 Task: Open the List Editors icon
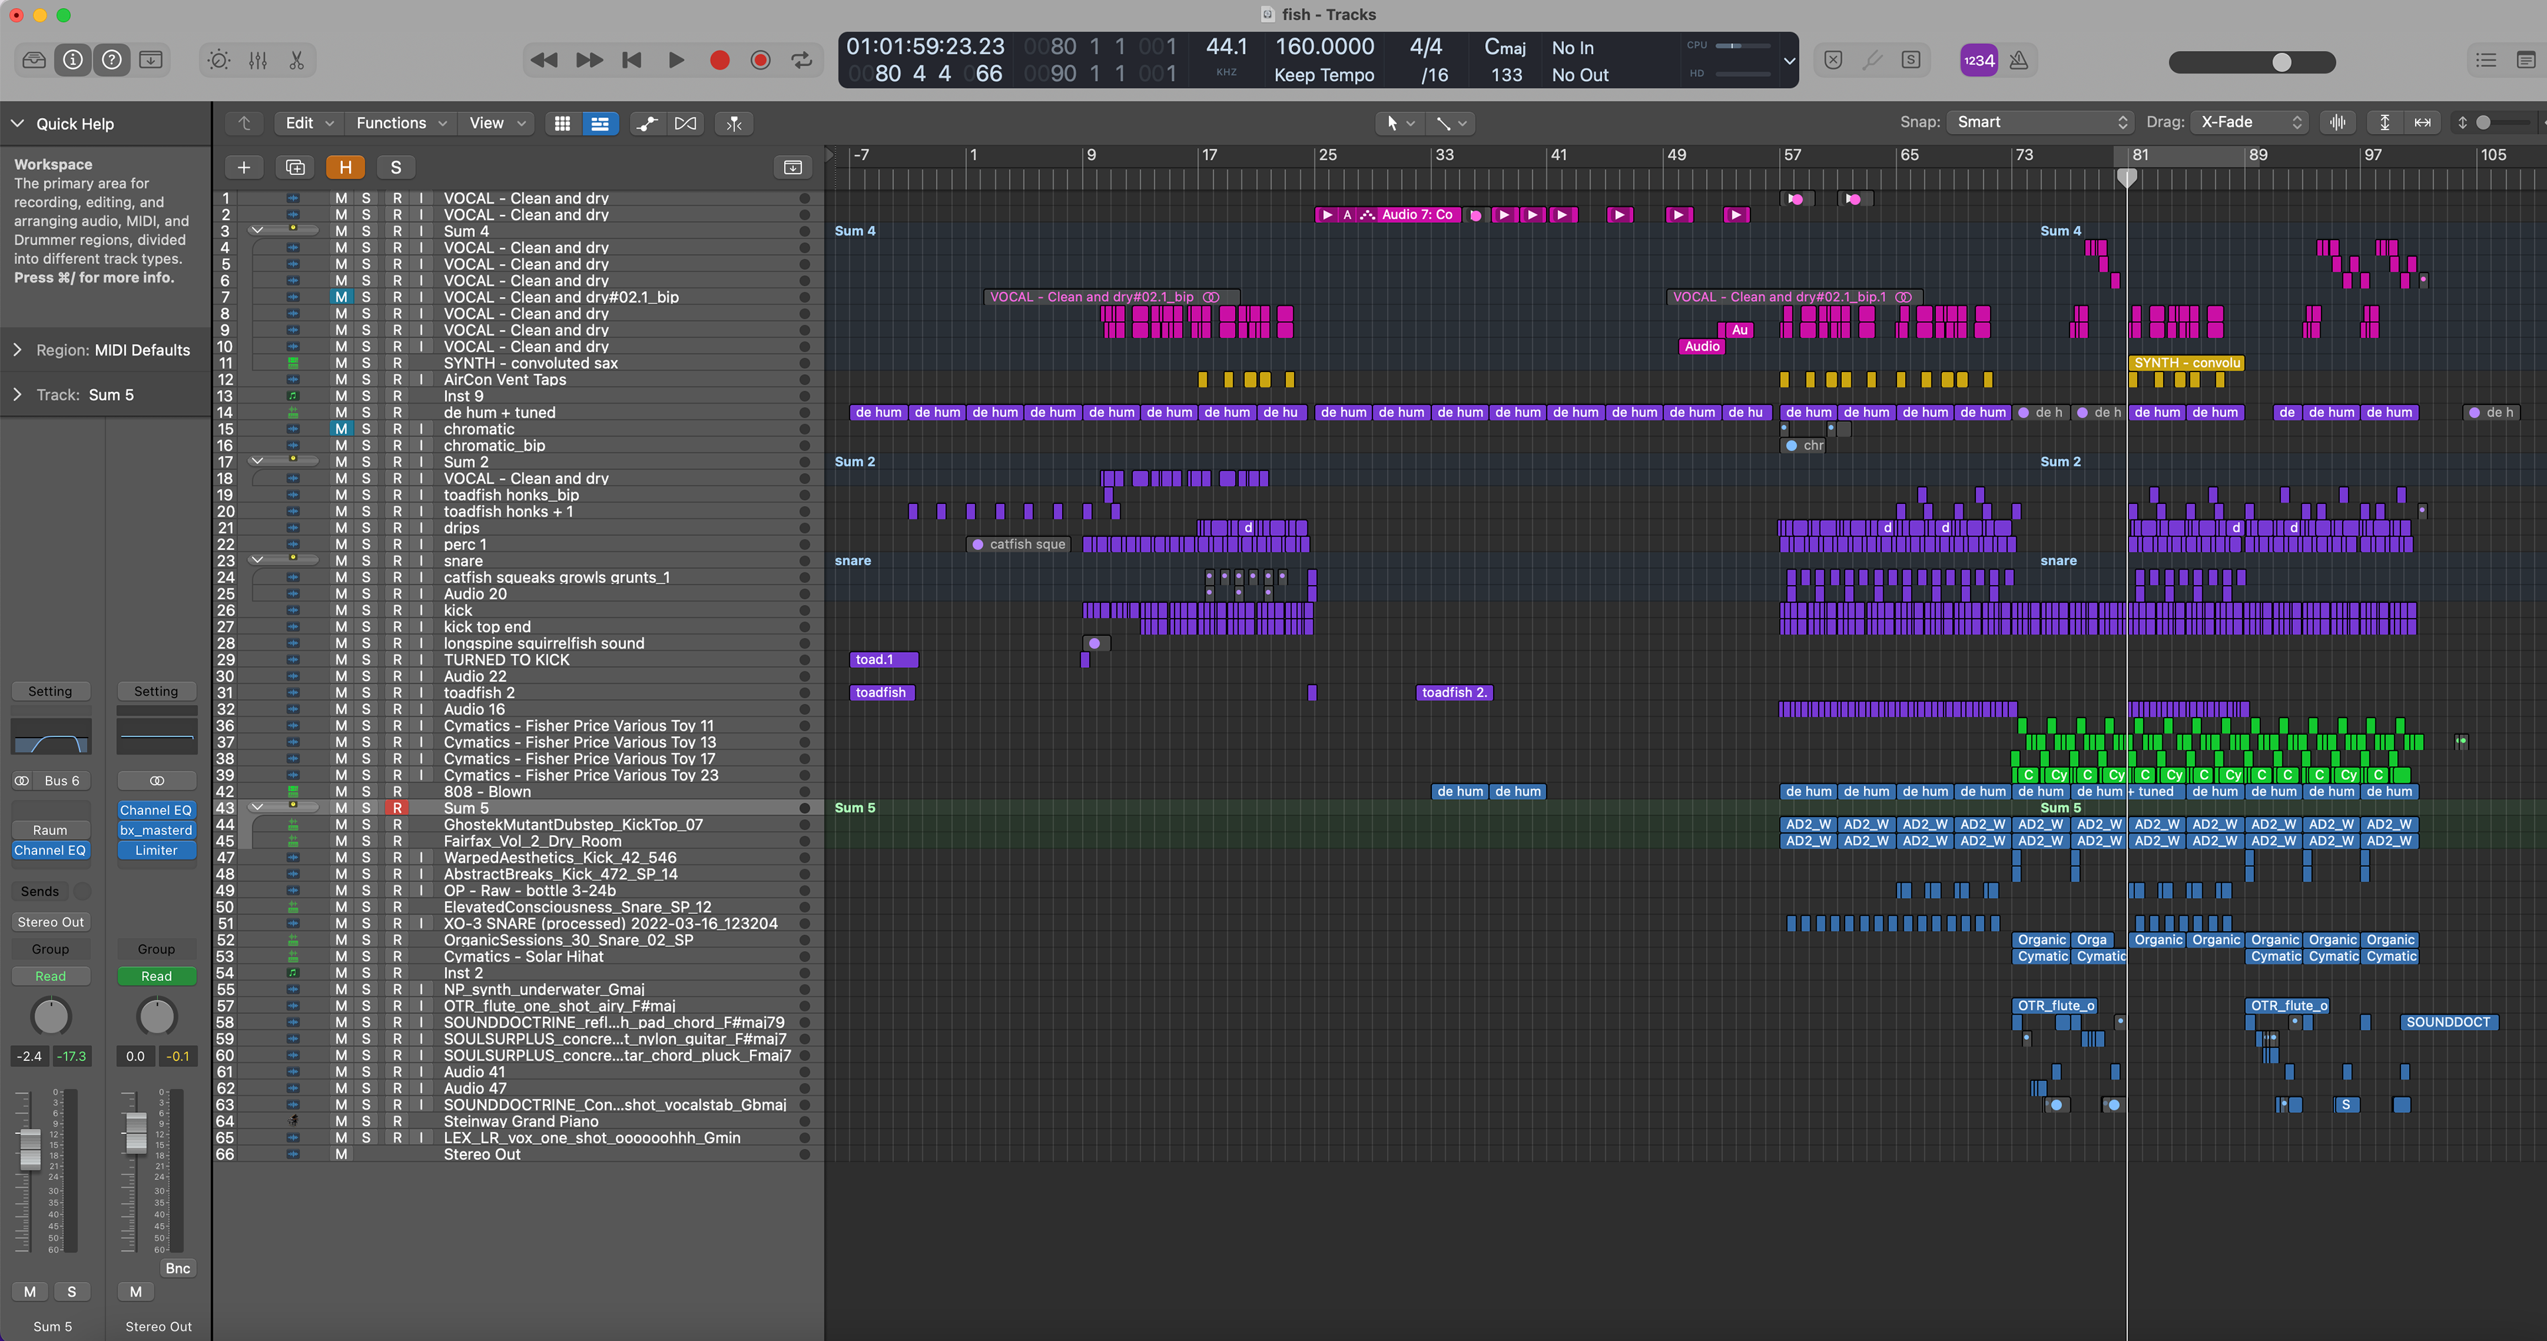(2486, 60)
